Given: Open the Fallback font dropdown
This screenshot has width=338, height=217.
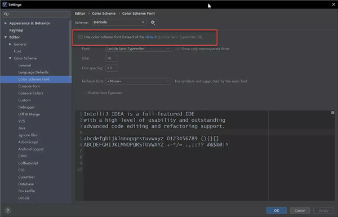Looking at the screenshot, I should [138, 81].
